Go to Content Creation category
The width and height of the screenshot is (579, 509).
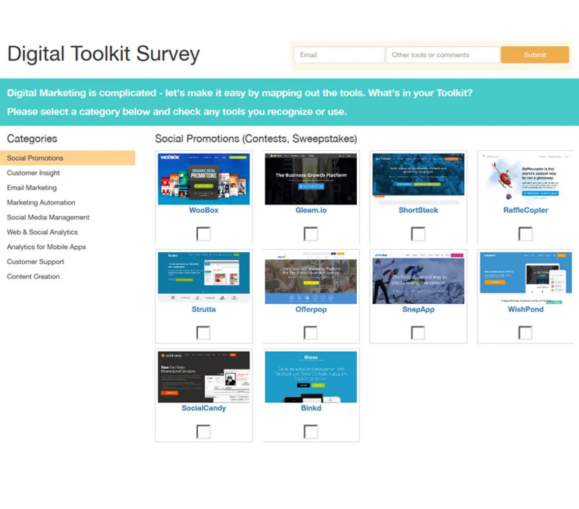[33, 277]
